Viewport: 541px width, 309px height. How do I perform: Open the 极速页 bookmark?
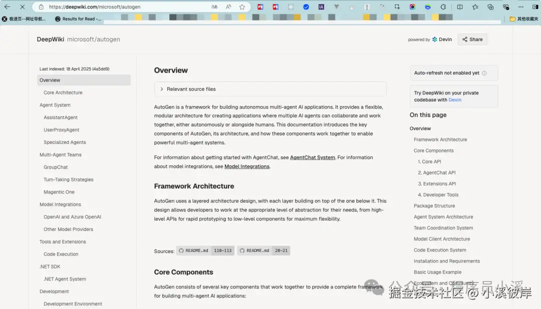click(x=24, y=19)
